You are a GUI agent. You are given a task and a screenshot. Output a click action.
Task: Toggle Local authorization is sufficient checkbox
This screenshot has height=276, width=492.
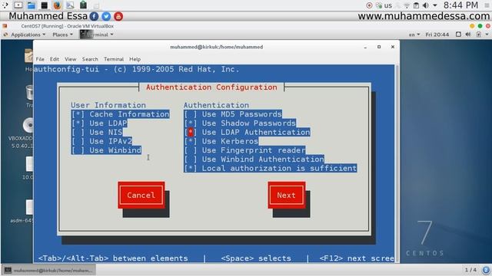pyautogui.click(x=271, y=169)
